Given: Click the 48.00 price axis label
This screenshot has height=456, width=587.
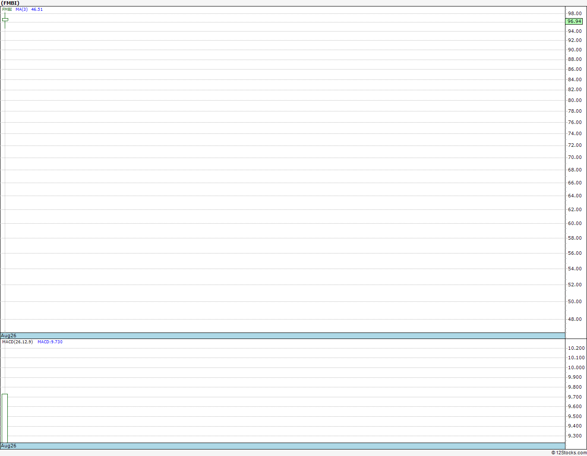Looking at the screenshot, I should pos(574,319).
